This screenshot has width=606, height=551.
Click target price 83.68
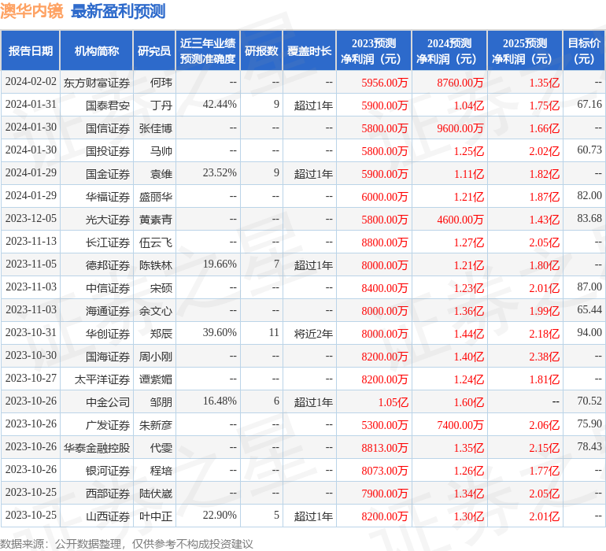pyautogui.click(x=589, y=219)
